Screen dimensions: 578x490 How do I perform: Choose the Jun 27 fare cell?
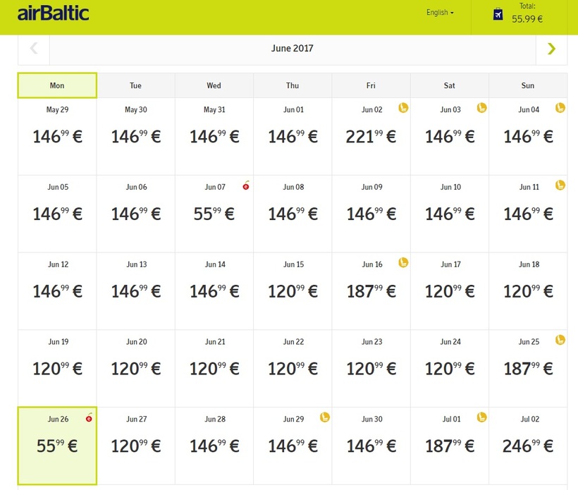coord(135,446)
